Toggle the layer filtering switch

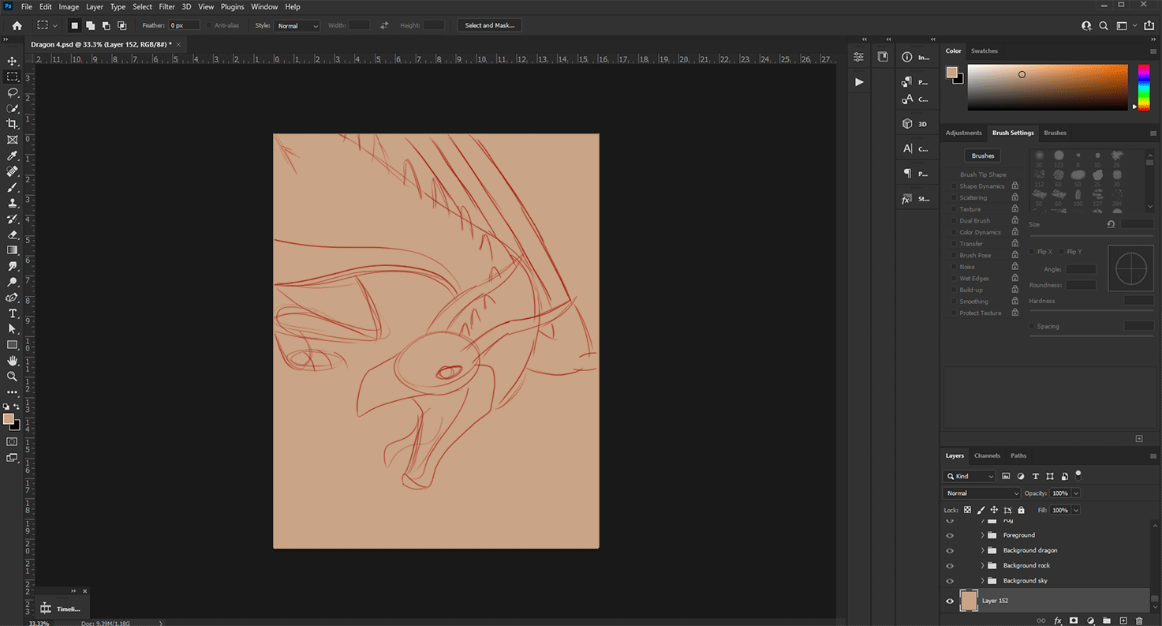click(1078, 475)
